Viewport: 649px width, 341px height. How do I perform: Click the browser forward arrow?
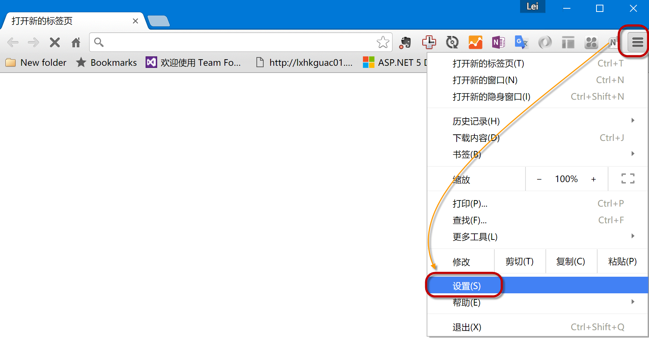33,43
